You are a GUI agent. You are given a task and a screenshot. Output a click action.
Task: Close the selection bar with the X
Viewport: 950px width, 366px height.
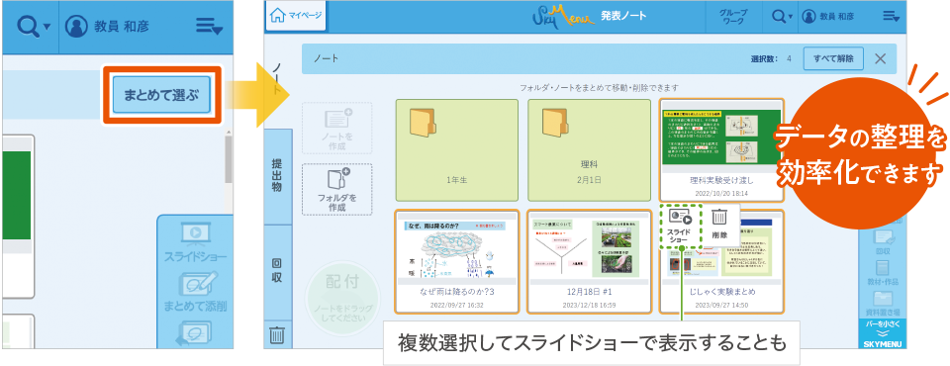[x=881, y=58]
